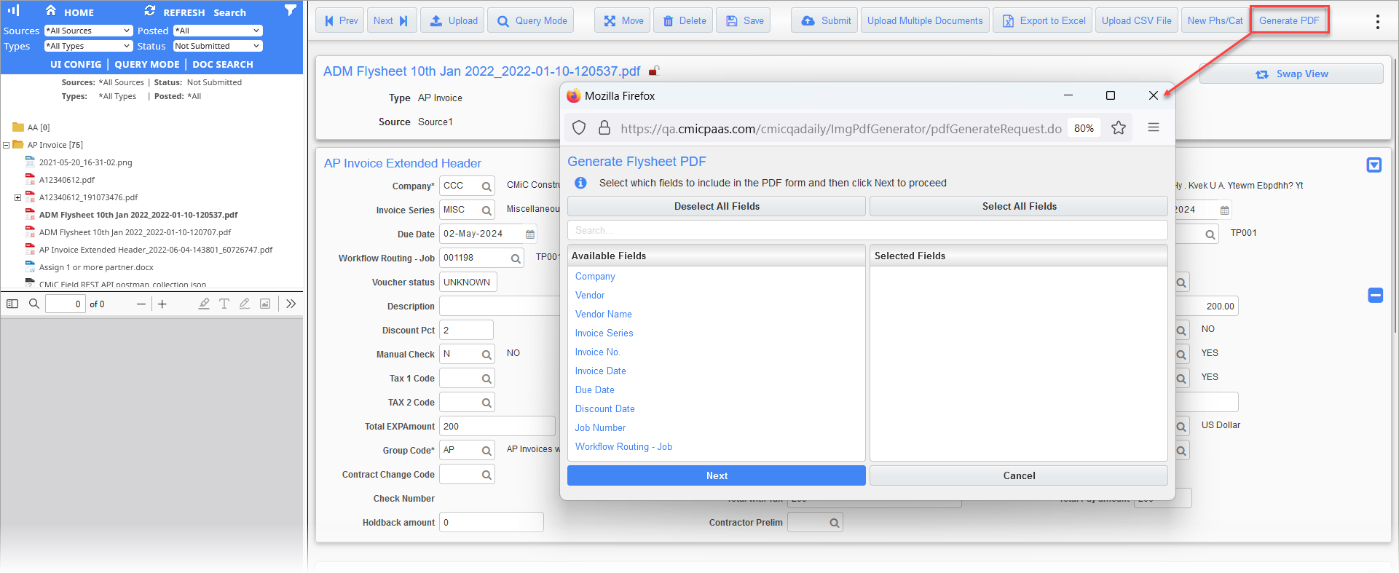Click Search in the top header
Image resolution: width=1399 pixels, height=573 pixels.
point(229,12)
